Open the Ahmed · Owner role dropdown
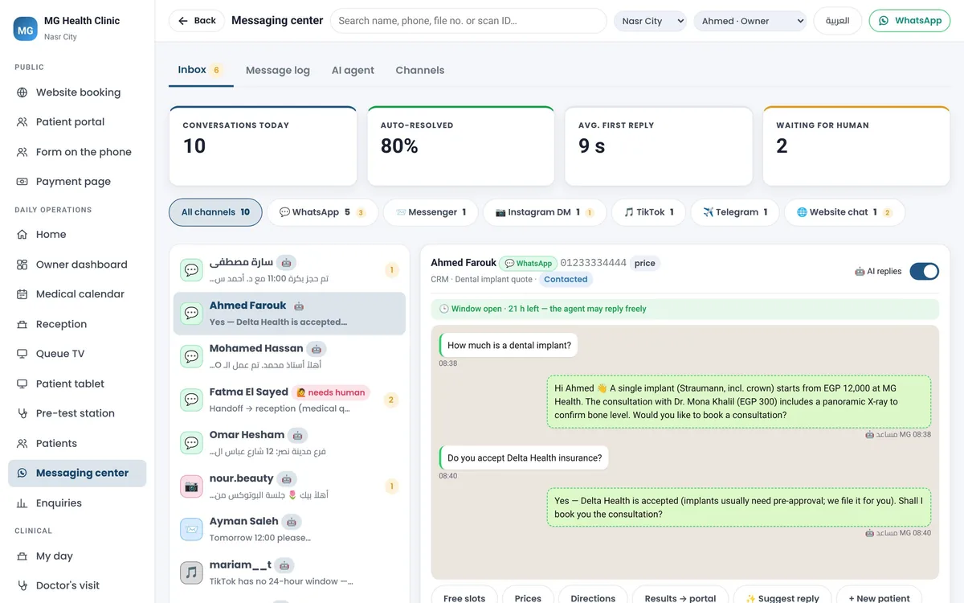Screen dimensions: 964x603 click(x=750, y=21)
